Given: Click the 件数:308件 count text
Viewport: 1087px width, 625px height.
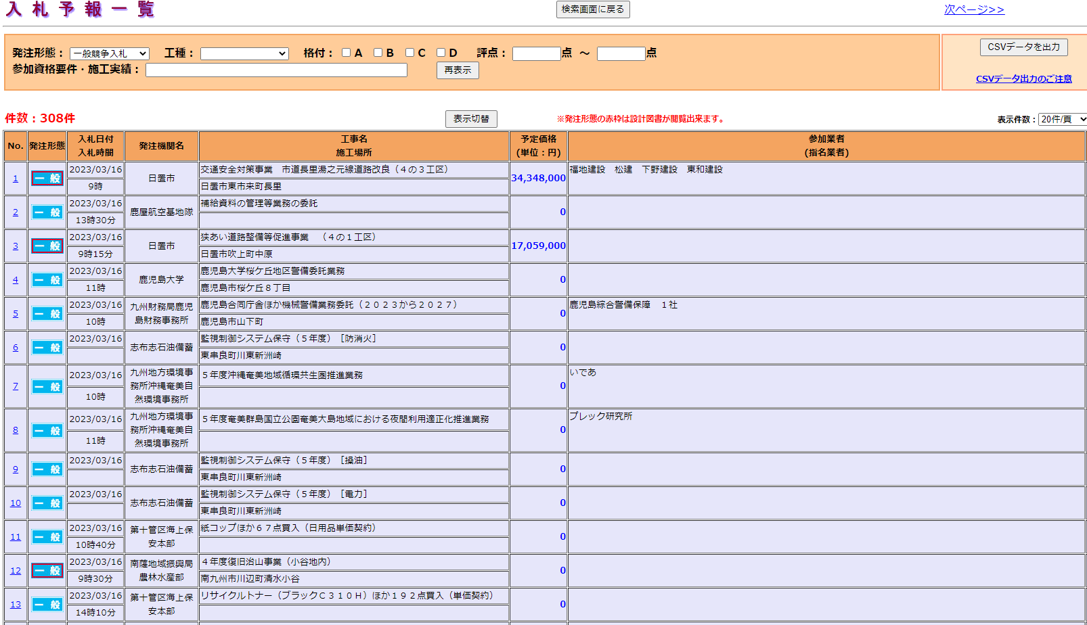Looking at the screenshot, I should (40, 118).
